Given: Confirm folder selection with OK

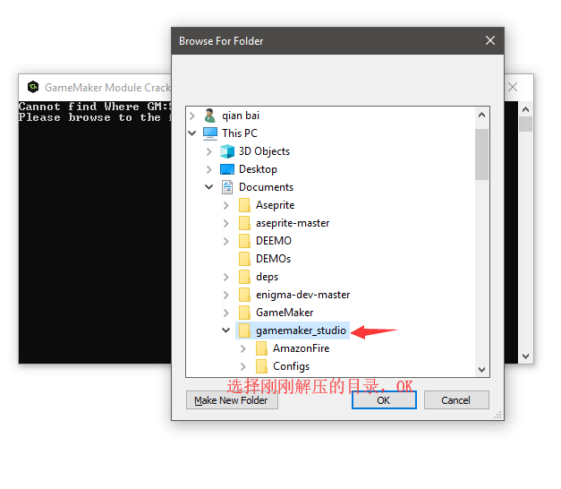Looking at the screenshot, I should point(384,400).
